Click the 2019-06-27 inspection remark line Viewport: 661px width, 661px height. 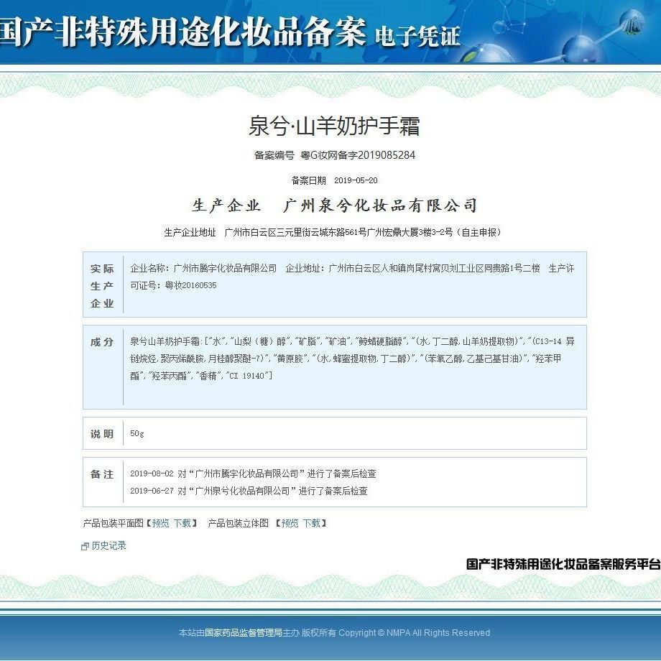[x=249, y=491]
